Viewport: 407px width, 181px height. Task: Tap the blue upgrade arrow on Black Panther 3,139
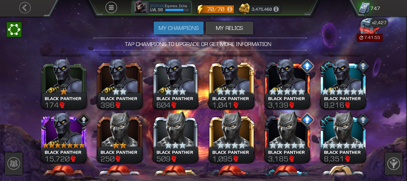(307, 66)
